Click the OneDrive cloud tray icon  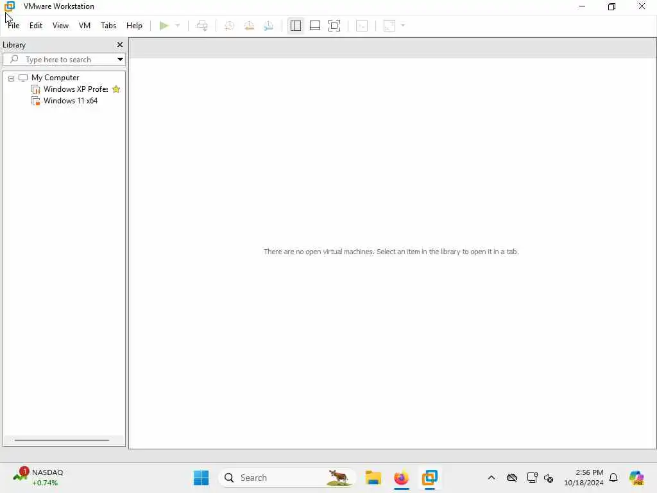click(x=511, y=478)
